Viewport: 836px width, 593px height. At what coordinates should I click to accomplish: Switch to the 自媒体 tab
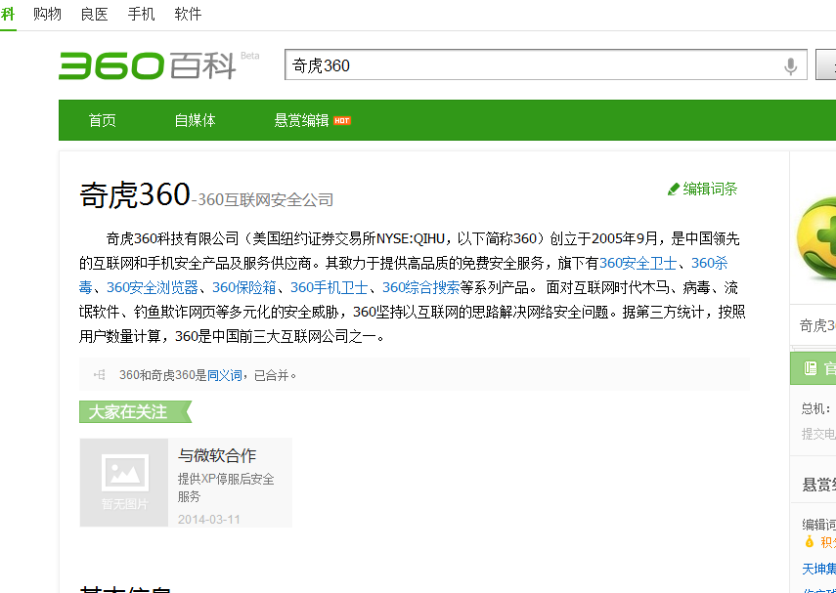[195, 120]
